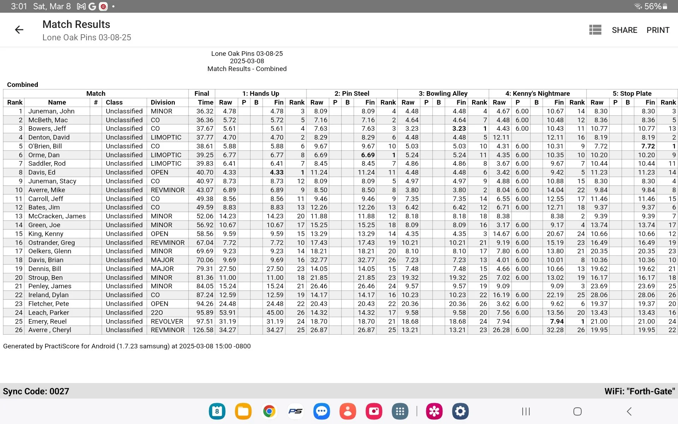Open the Contacts app icon
Screen dimensions: 678x424
click(x=347, y=411)
